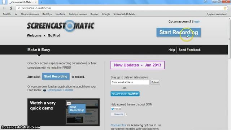This screenshot has height=130, width=231.
Task: Stop page loading with the X icon
Action: [18, 8]
